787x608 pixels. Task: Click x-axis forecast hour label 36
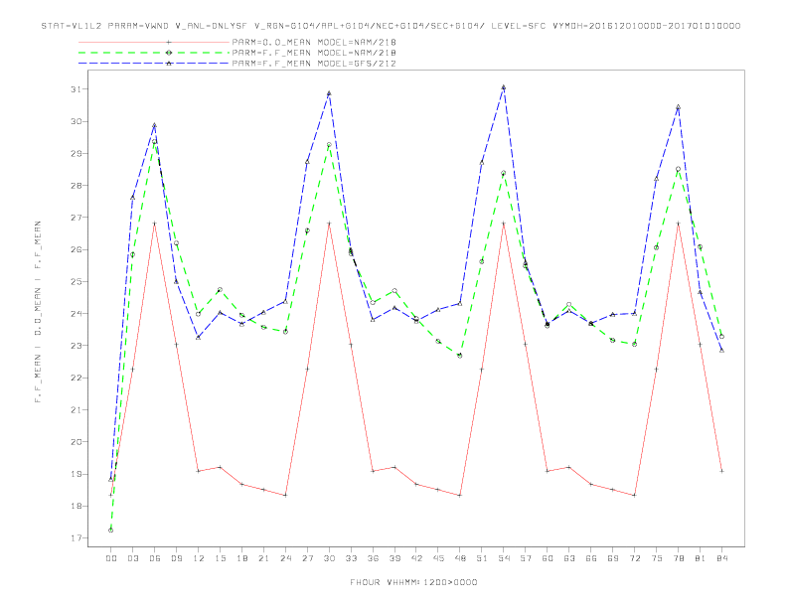tap(373, 558)
